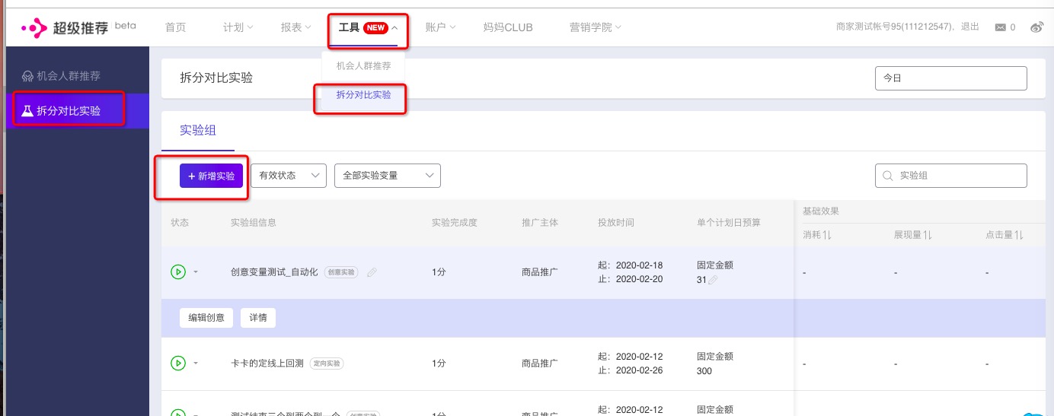Click the green play status icon for 卡卡的定线上回测
The height and width of the screenshot is (416, 1054).
click(178, 364)
